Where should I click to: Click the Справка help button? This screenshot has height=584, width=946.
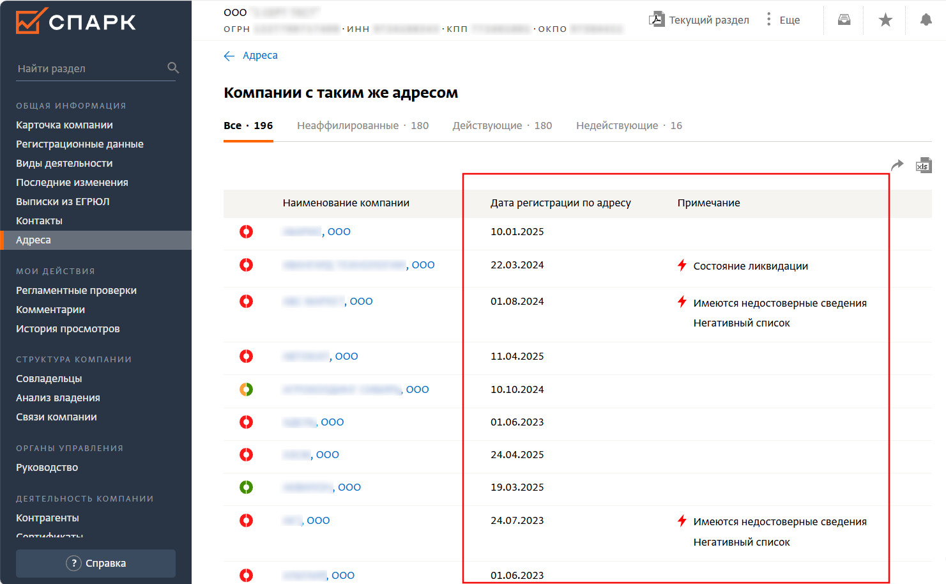click(96, 564)
